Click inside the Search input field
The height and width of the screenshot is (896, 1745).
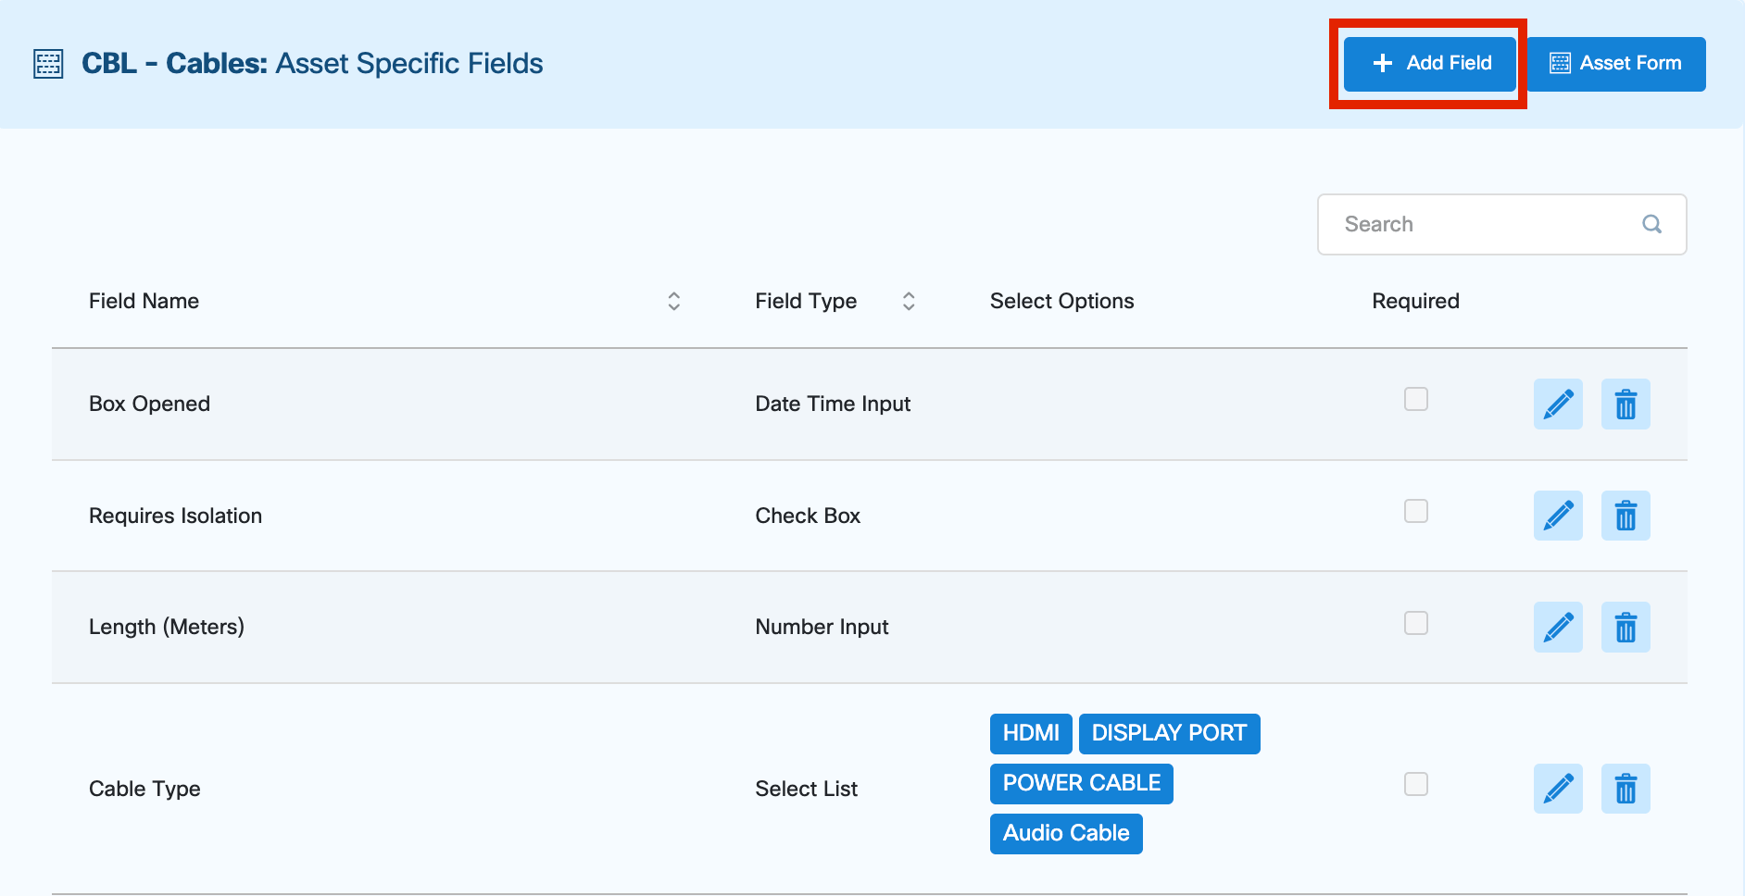point(1463,224)
